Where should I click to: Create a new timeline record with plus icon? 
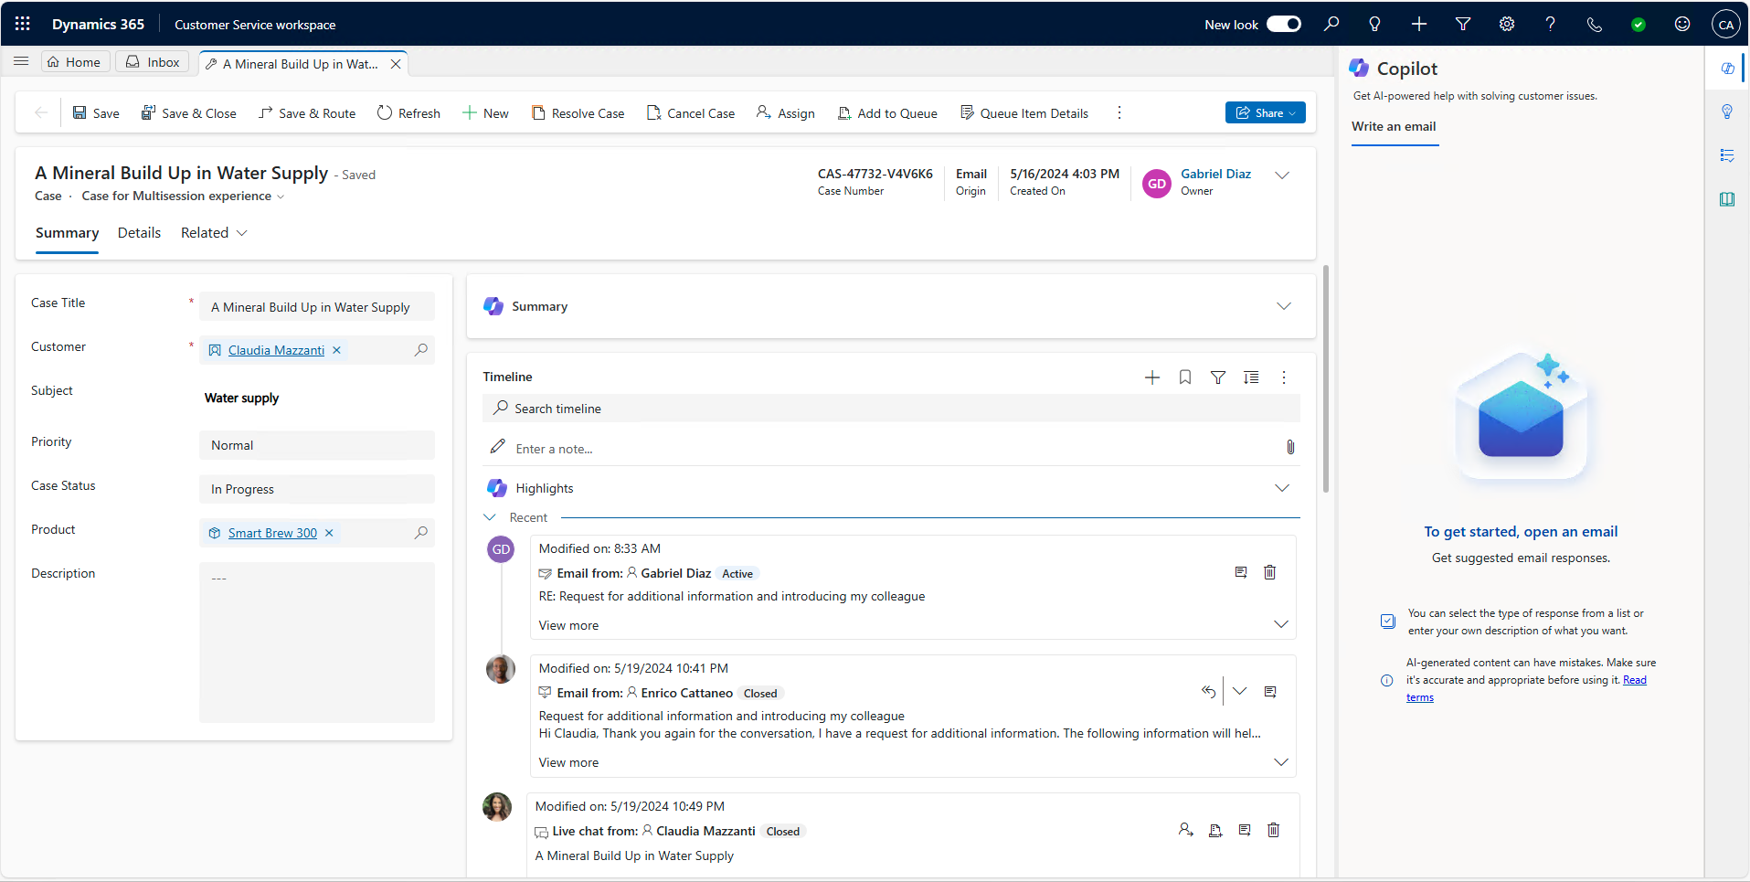1151,377
